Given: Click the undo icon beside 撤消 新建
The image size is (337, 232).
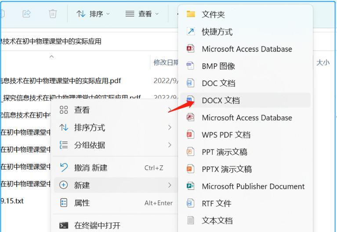Looking at the screenshot, I should point(64,167).
